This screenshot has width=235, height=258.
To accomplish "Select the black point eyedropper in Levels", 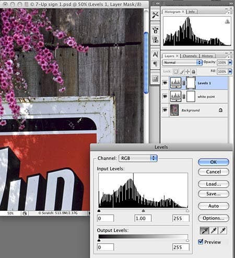I will (x=204, y=230).
